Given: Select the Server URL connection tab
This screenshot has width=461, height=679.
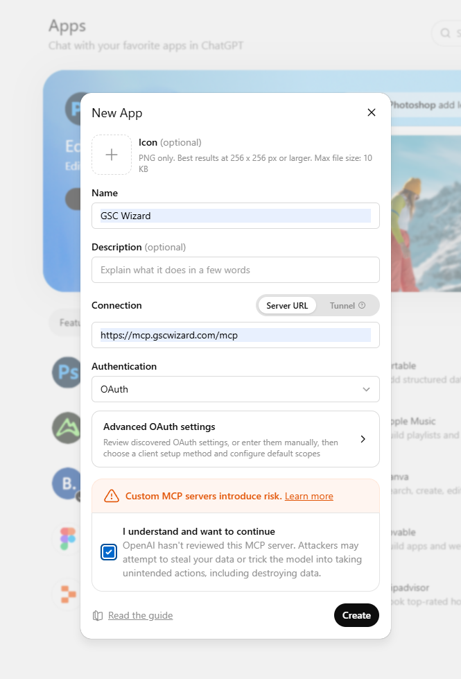Looking at the screenshot, I should point(287,306).
